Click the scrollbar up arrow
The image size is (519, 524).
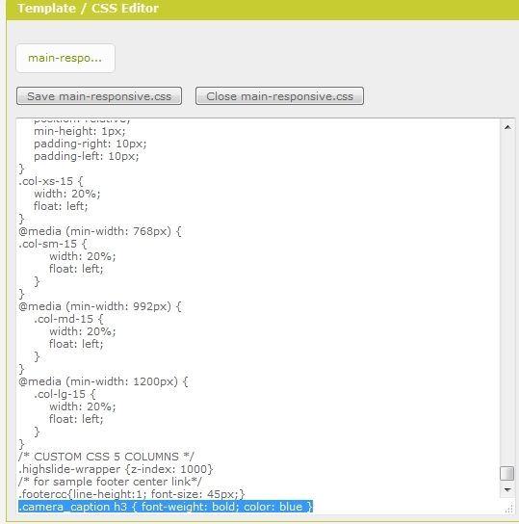507,127
